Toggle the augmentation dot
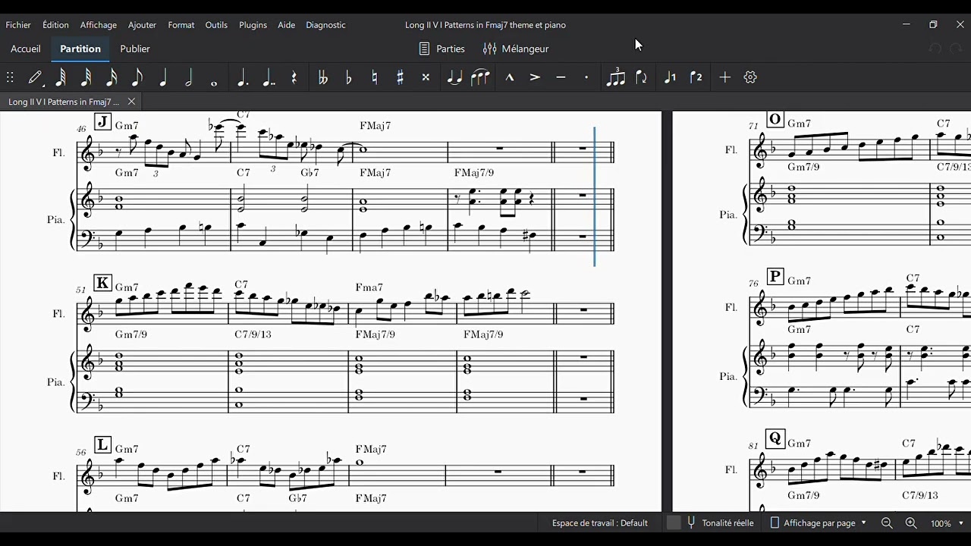The height and width of the screenshot is (546, 971). (x=243, y=77)
